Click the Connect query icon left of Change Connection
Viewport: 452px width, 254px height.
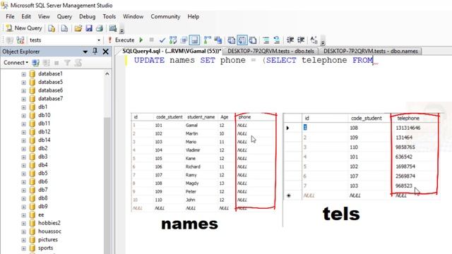9,40
